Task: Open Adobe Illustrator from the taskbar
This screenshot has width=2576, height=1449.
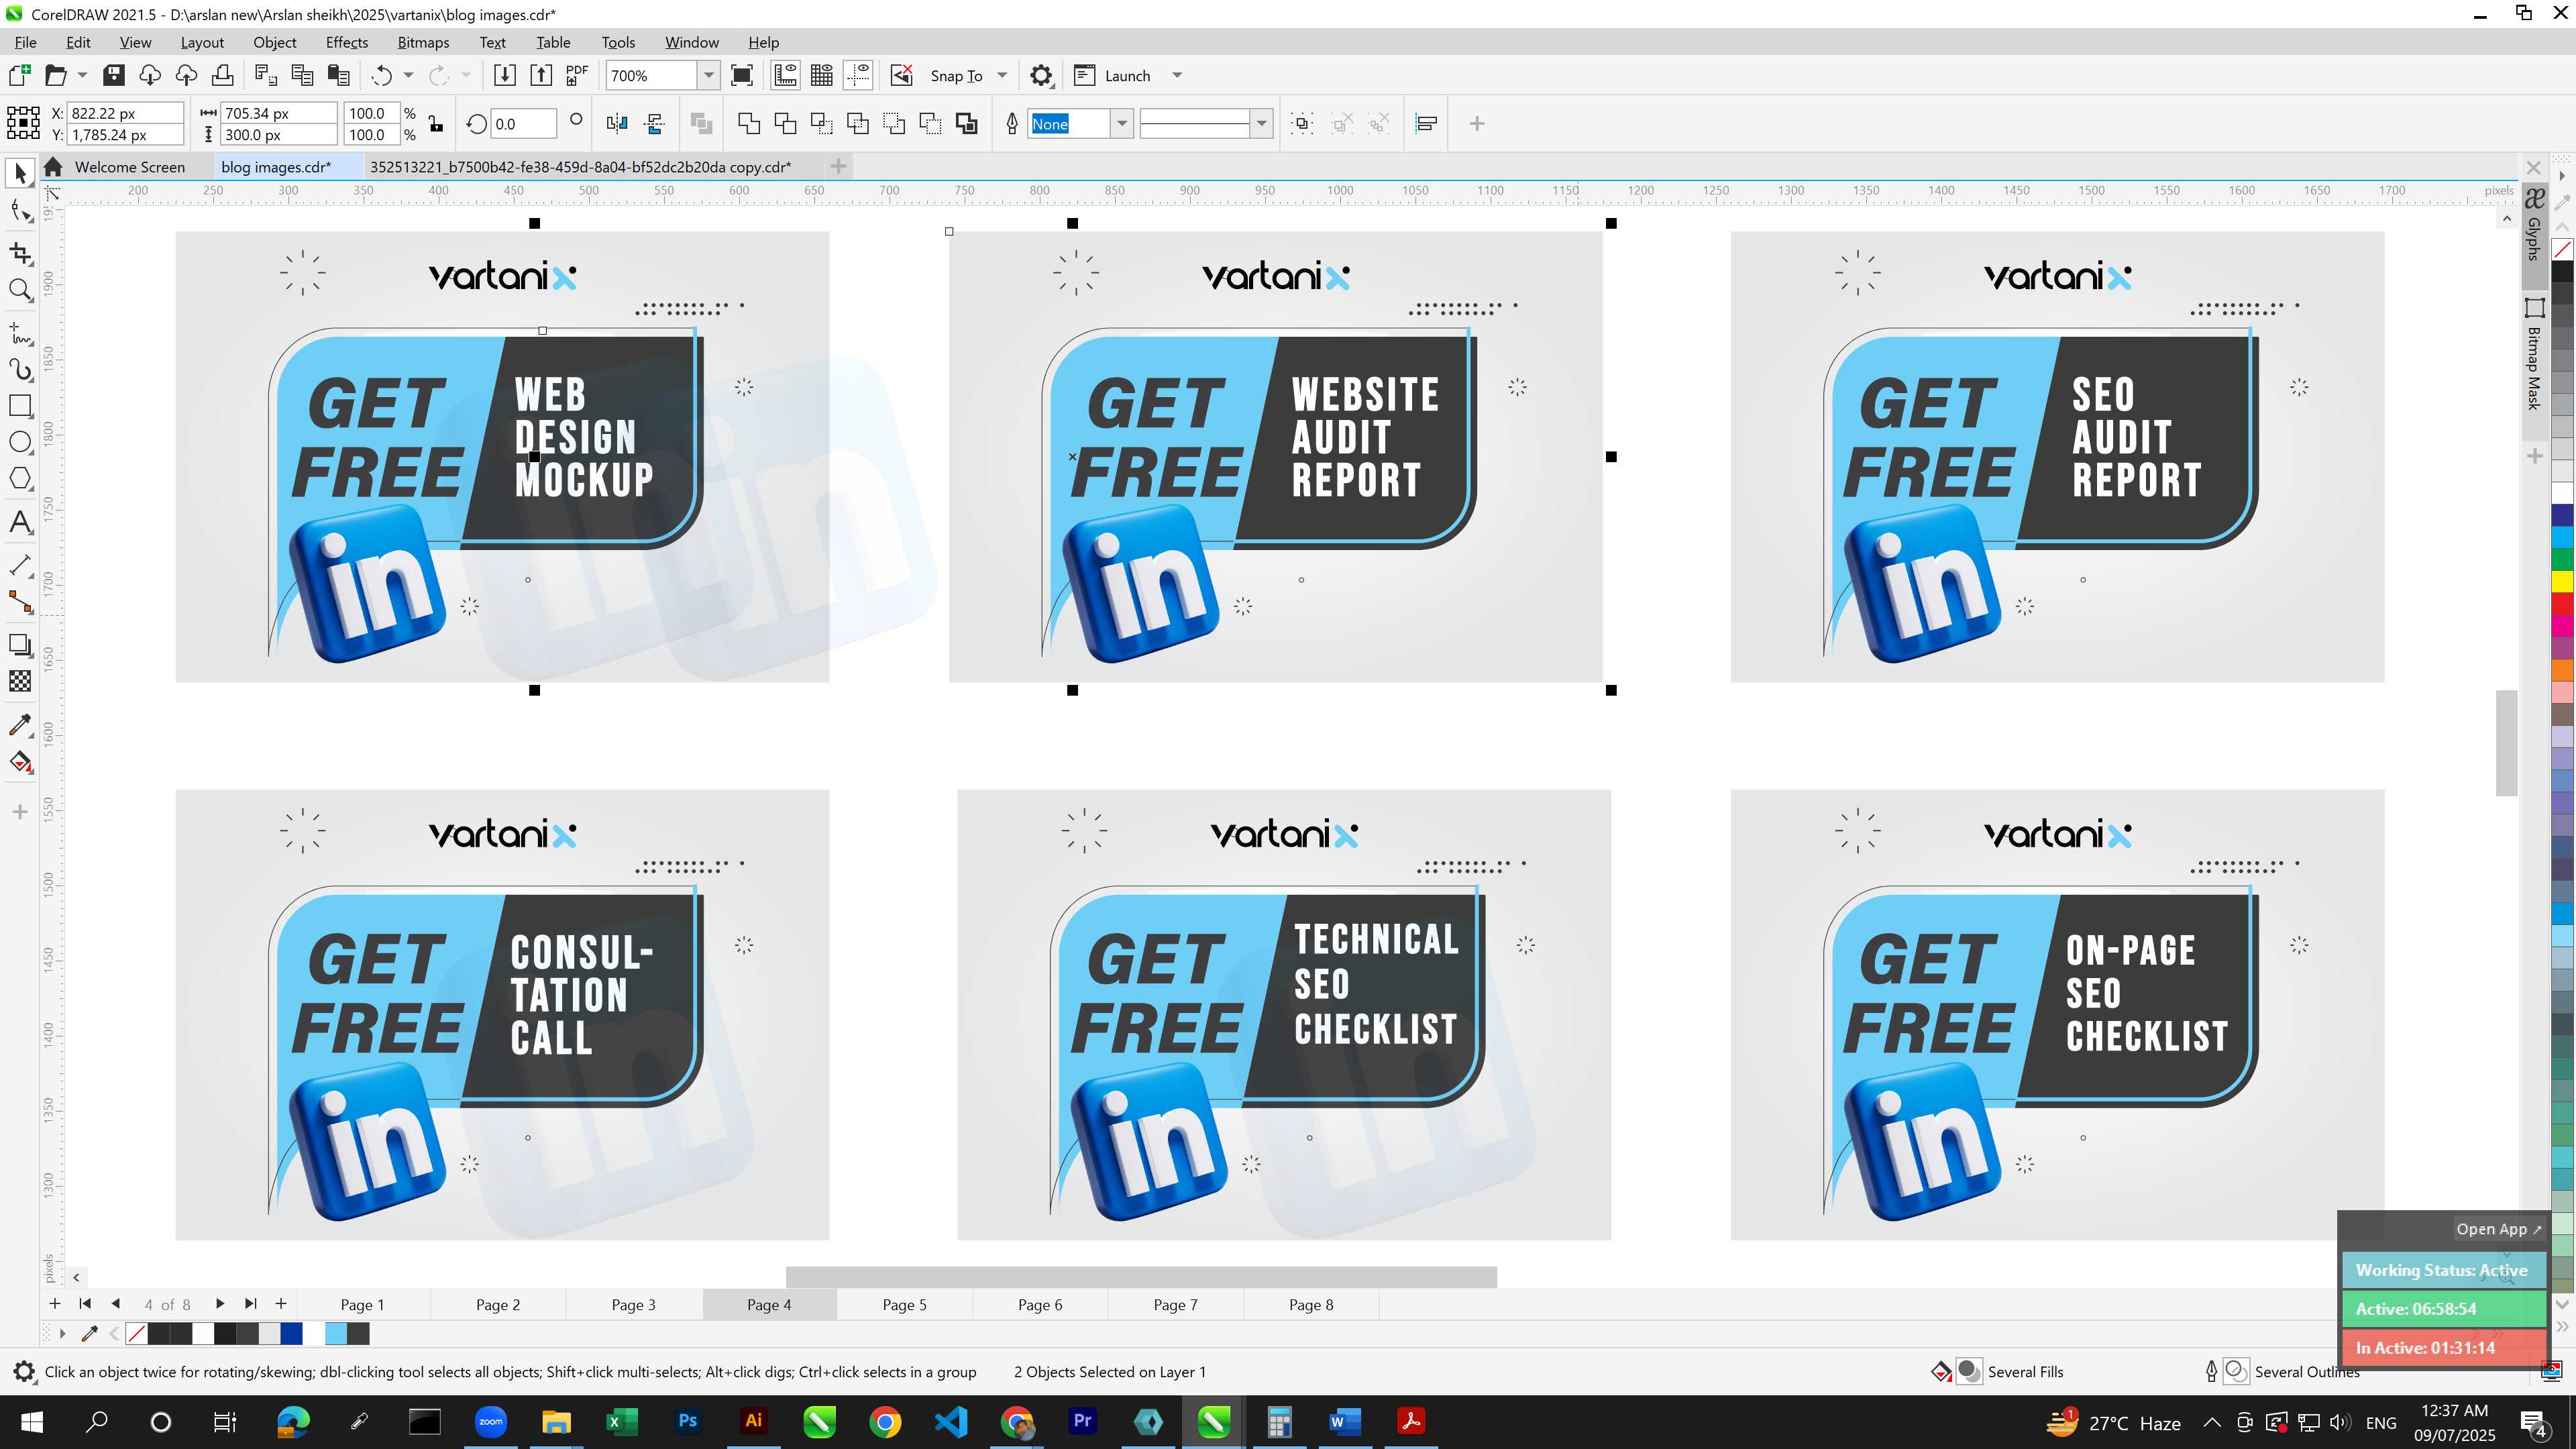Action: pyautogui.click(x=753, y=1421)
